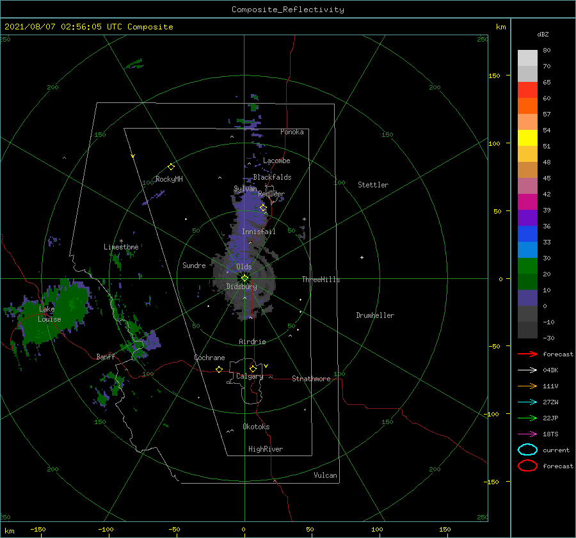Select the -30 to -10 dBZ dark gray swatch
576x538 pixels.
[x=527, y=330]
